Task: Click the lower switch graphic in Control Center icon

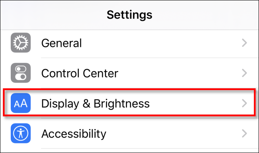Action: point(21,77)
